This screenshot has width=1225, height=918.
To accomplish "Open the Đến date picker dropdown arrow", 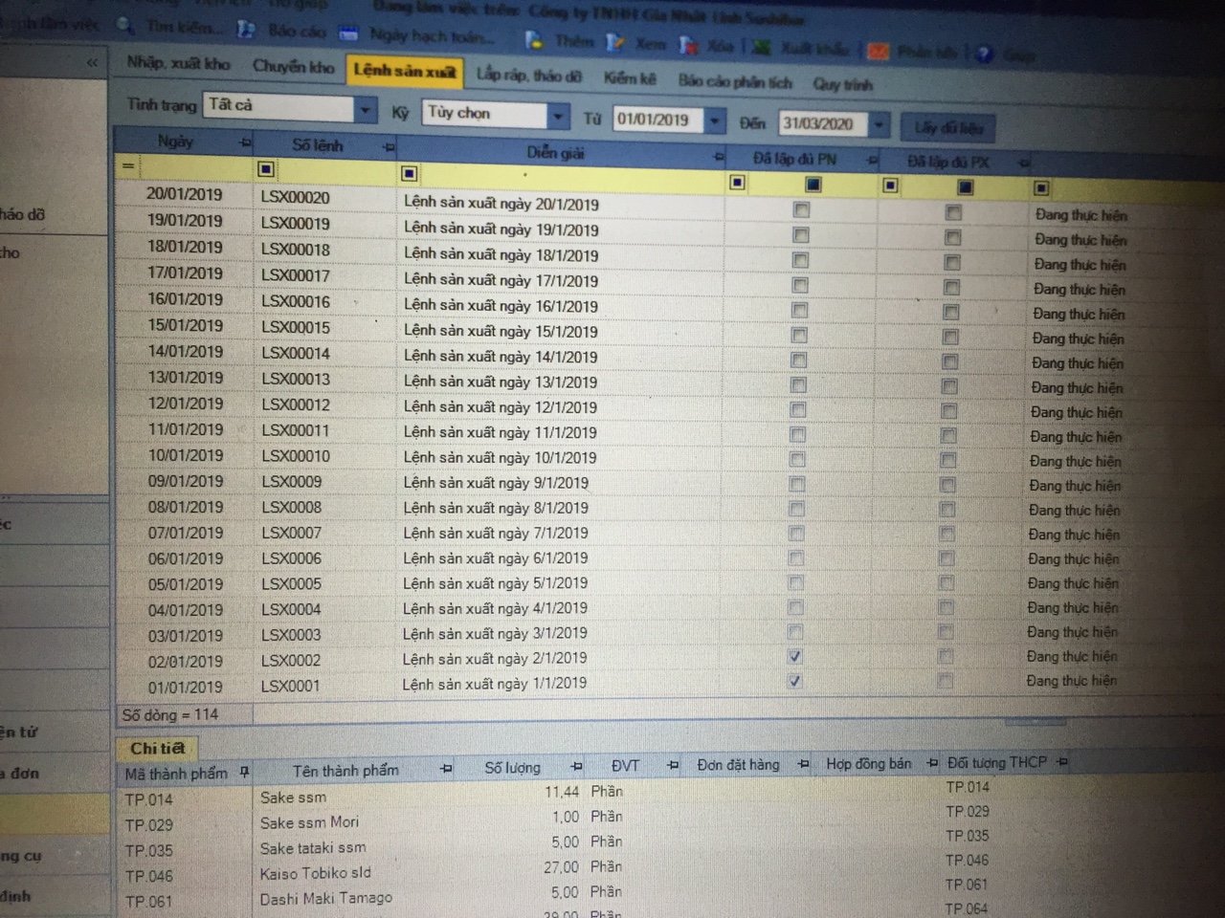I will pyautogui.click(x=879, y=124).
